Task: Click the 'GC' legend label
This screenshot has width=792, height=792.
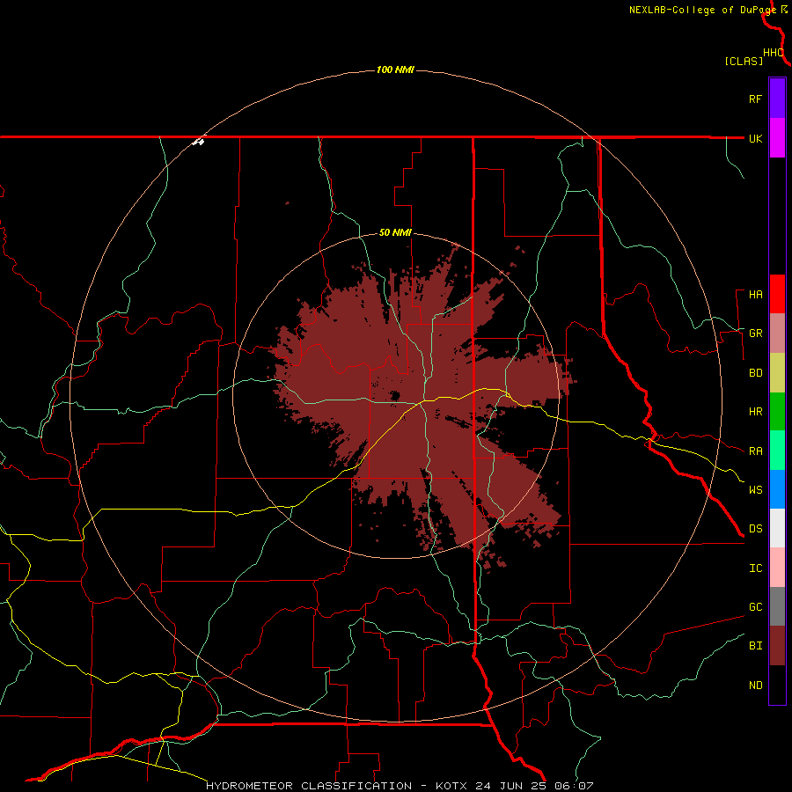Action: (x=755, y=607)
